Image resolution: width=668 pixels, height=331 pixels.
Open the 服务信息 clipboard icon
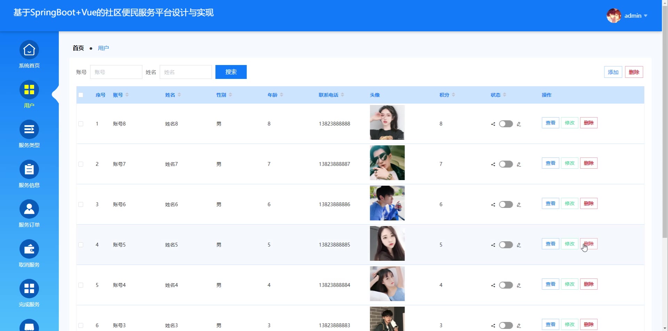[29, 169]
